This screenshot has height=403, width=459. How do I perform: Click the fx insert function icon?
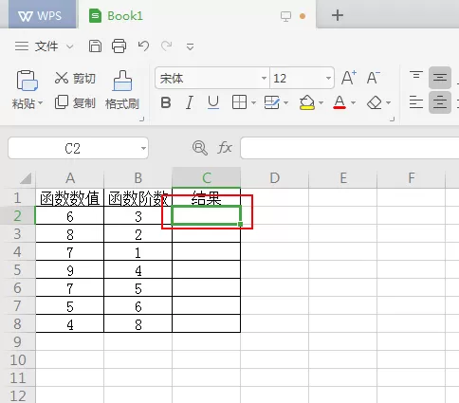click(225, 148)
